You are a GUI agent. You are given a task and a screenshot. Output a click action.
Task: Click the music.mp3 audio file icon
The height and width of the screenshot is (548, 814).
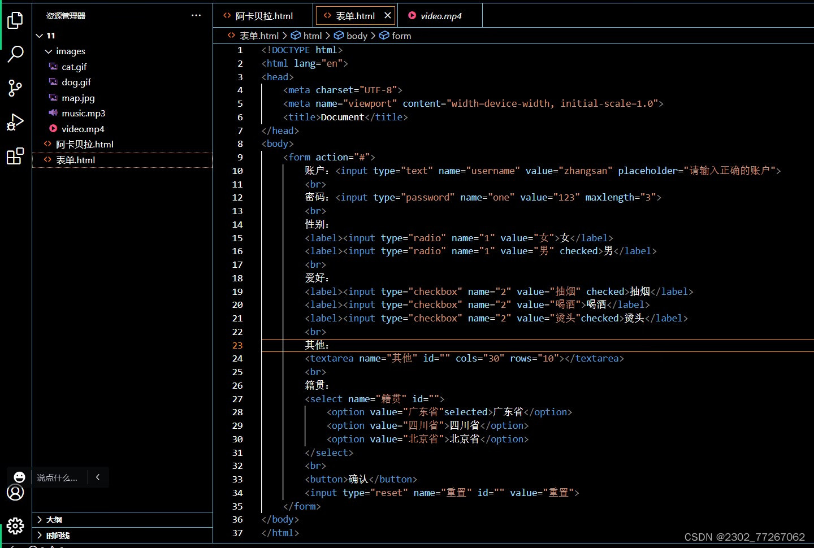coord(53,113)
